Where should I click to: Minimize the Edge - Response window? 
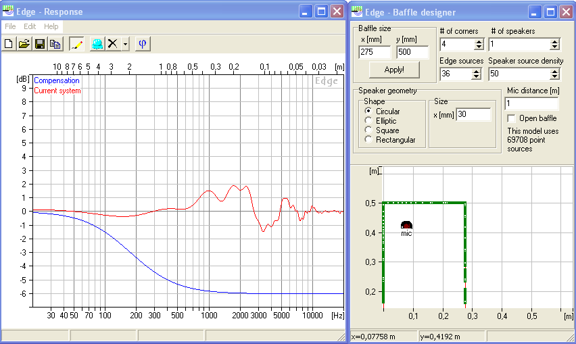pyautogui.click(x=305, y=11)
